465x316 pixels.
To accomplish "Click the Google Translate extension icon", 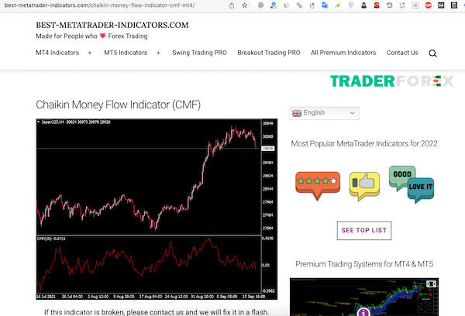I will pos(325,5).
